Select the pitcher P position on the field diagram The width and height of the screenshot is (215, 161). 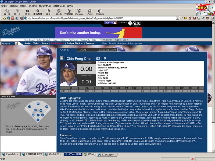coord(38,115)
